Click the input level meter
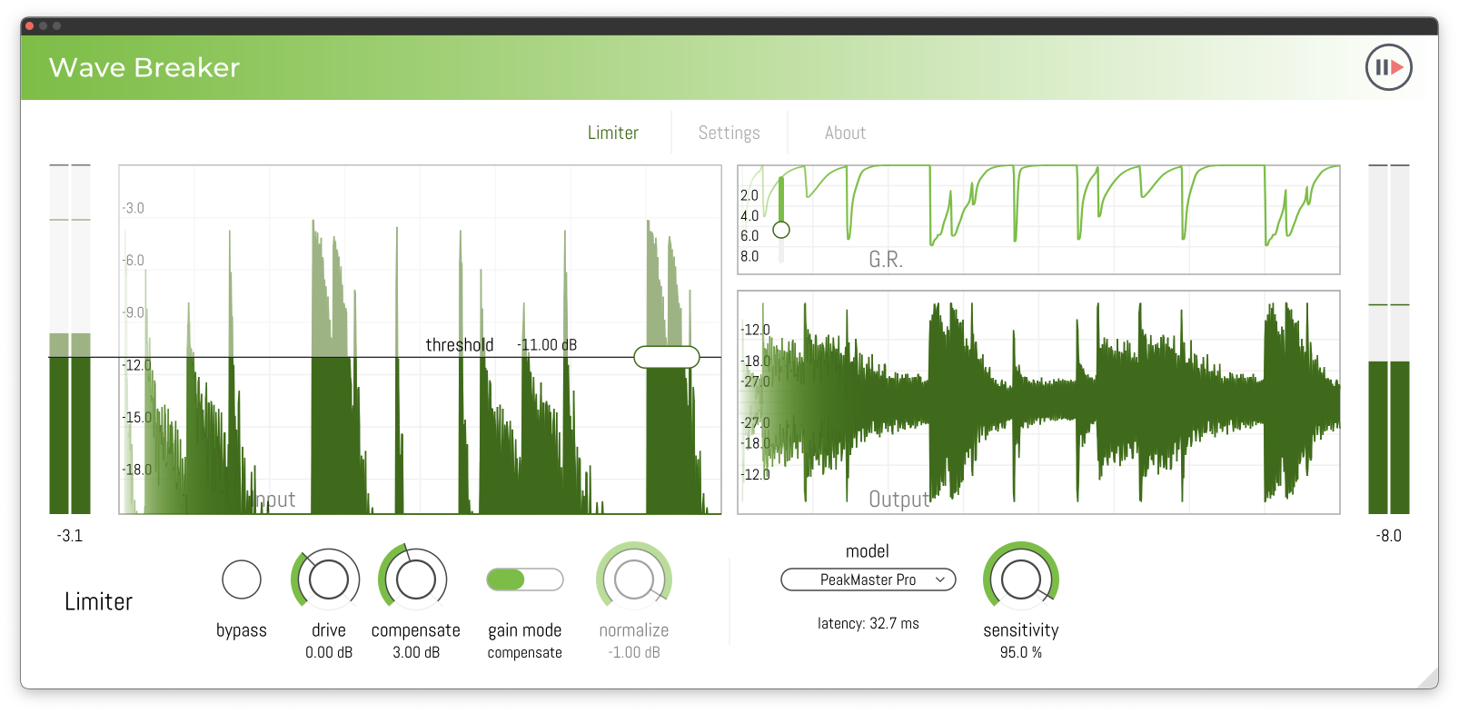This screenshot has width=1459, height=713. coord(70,341)
